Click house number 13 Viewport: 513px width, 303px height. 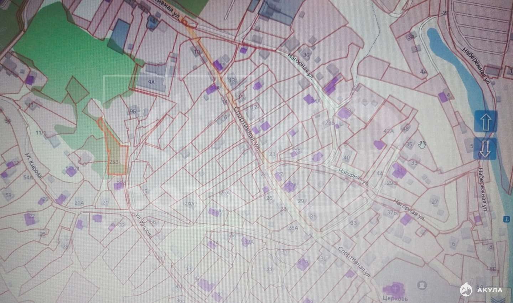coord(232,80)
